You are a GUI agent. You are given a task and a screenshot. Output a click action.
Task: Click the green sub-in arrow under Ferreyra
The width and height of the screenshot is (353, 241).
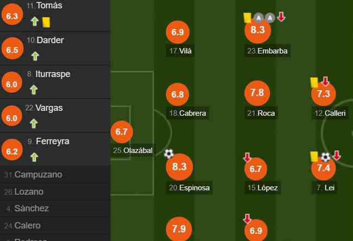pyautogui.click(x=34, y=157)
